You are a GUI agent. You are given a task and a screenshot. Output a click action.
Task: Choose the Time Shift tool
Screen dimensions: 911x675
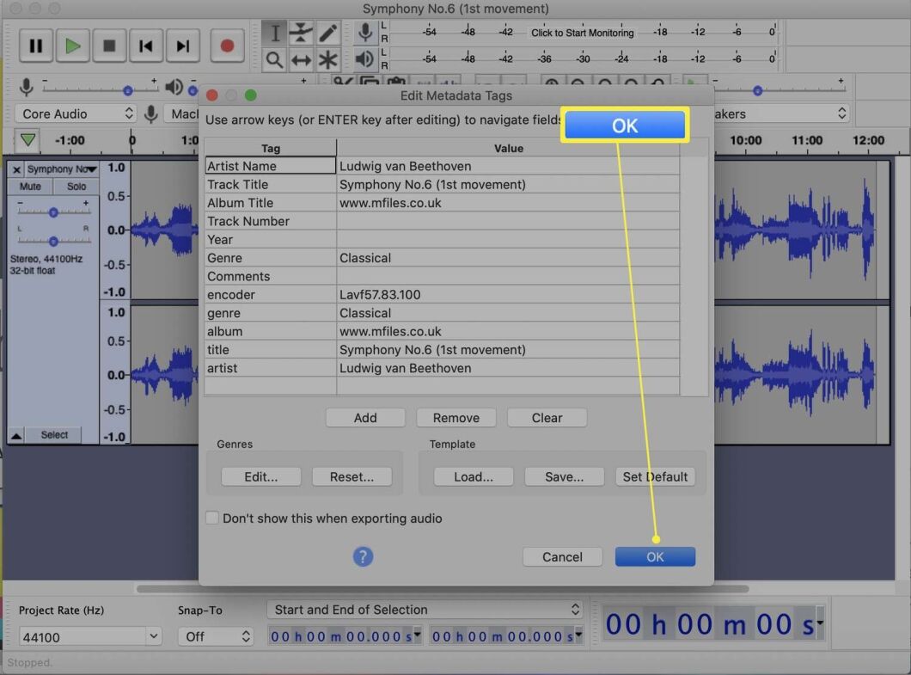click(x=303, y=60)
